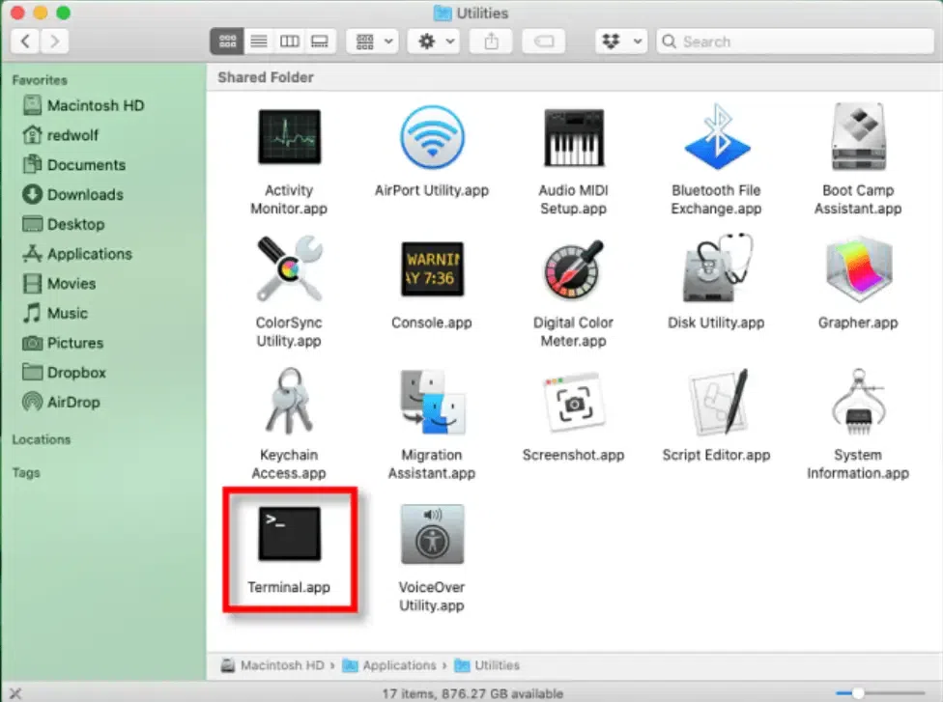Screen dimensions: 943x702
Task: Open the Terminal.app icon
Action: (x=289, y=534)
